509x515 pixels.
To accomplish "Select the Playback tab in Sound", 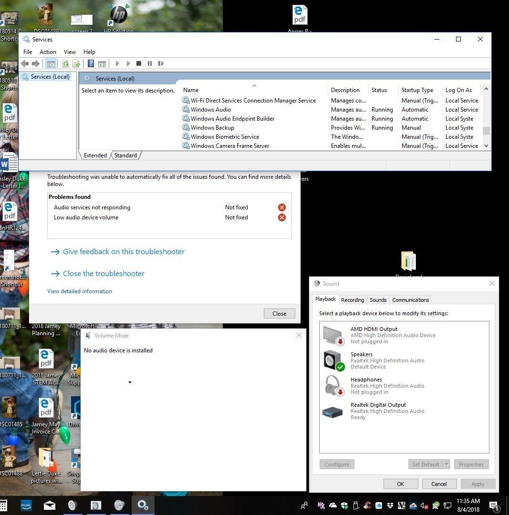I will 325,299.
